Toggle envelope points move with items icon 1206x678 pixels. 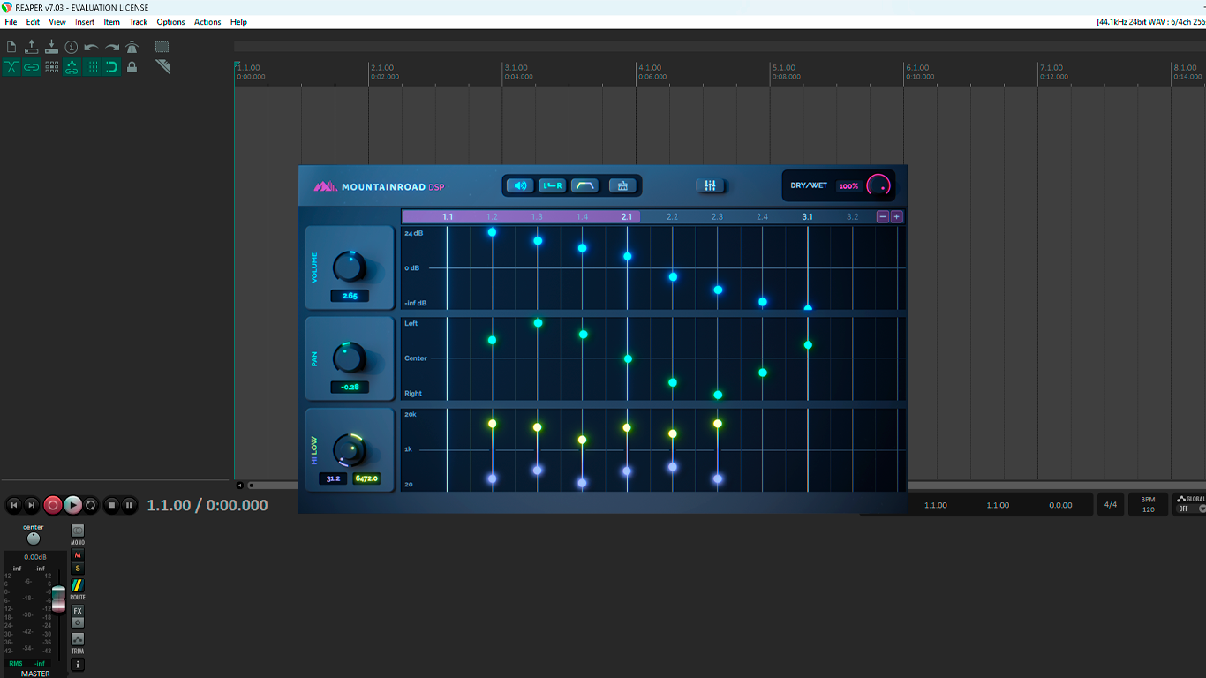tap(72, 67)
